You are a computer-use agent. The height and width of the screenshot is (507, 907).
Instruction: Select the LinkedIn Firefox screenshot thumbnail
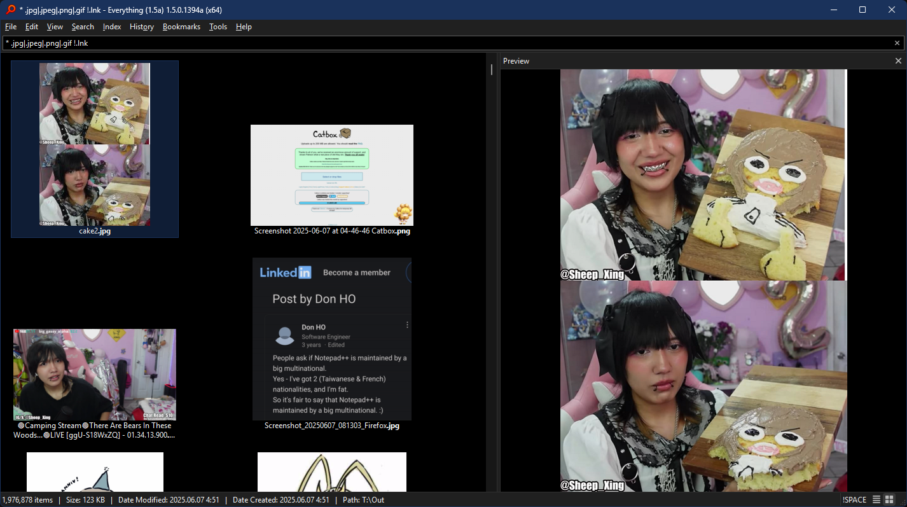(x=332, y=339)
